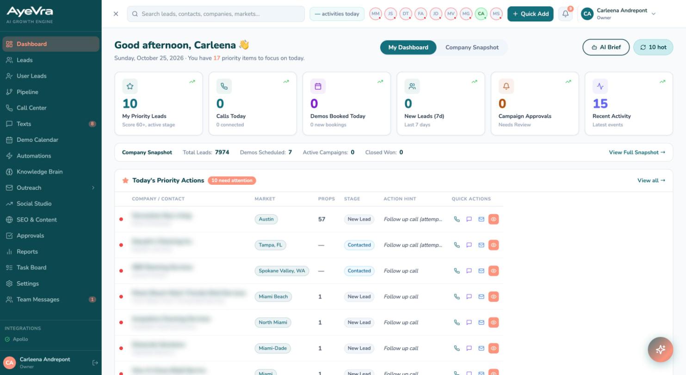View the Miami Beach lead details
The width and height of the screenshot is (686, 375).
coord(494,297)
